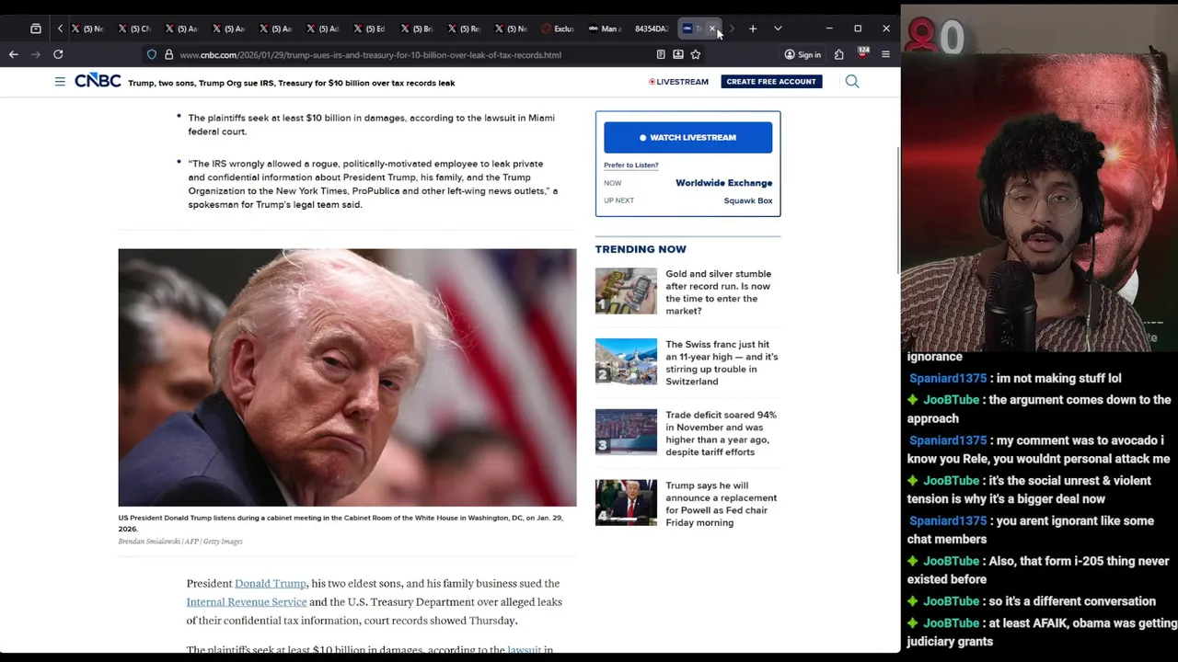Open the CNBC Livestream link

[x=679, y=82]
